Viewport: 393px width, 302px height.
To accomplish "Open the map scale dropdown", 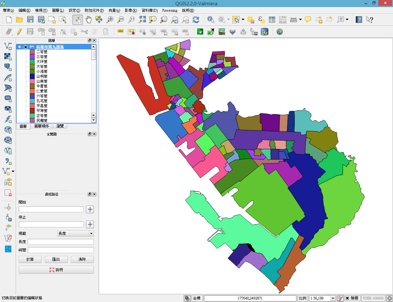I will pyautogui.click(x=333, y=298).
